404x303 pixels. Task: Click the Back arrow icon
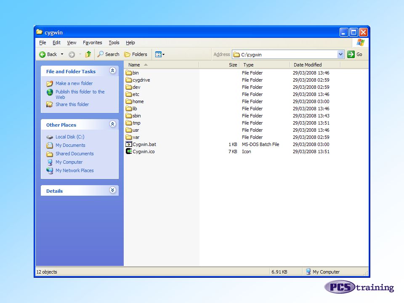click(x=42, y=54)
